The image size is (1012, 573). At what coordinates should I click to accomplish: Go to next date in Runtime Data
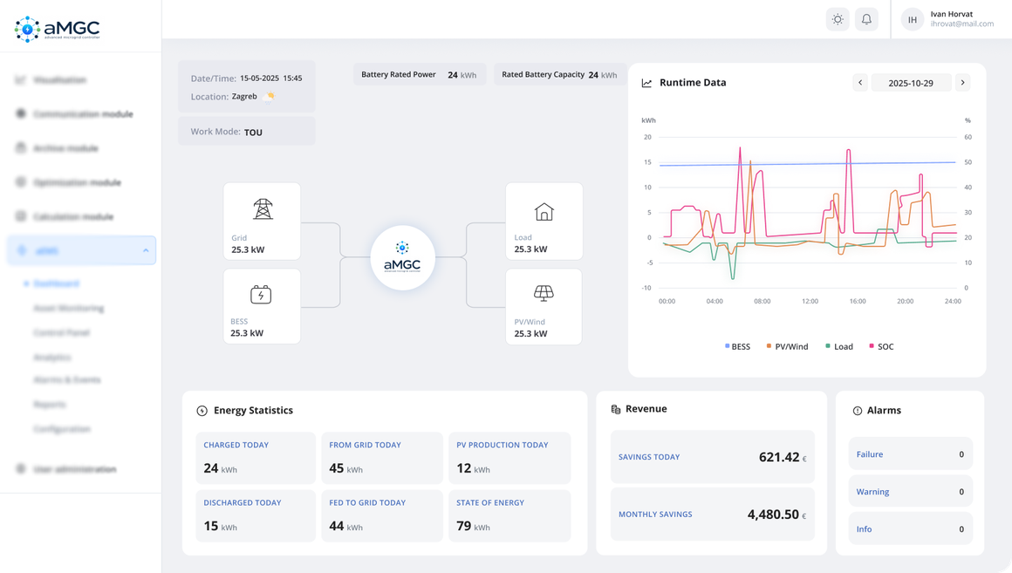coord(962,83)
